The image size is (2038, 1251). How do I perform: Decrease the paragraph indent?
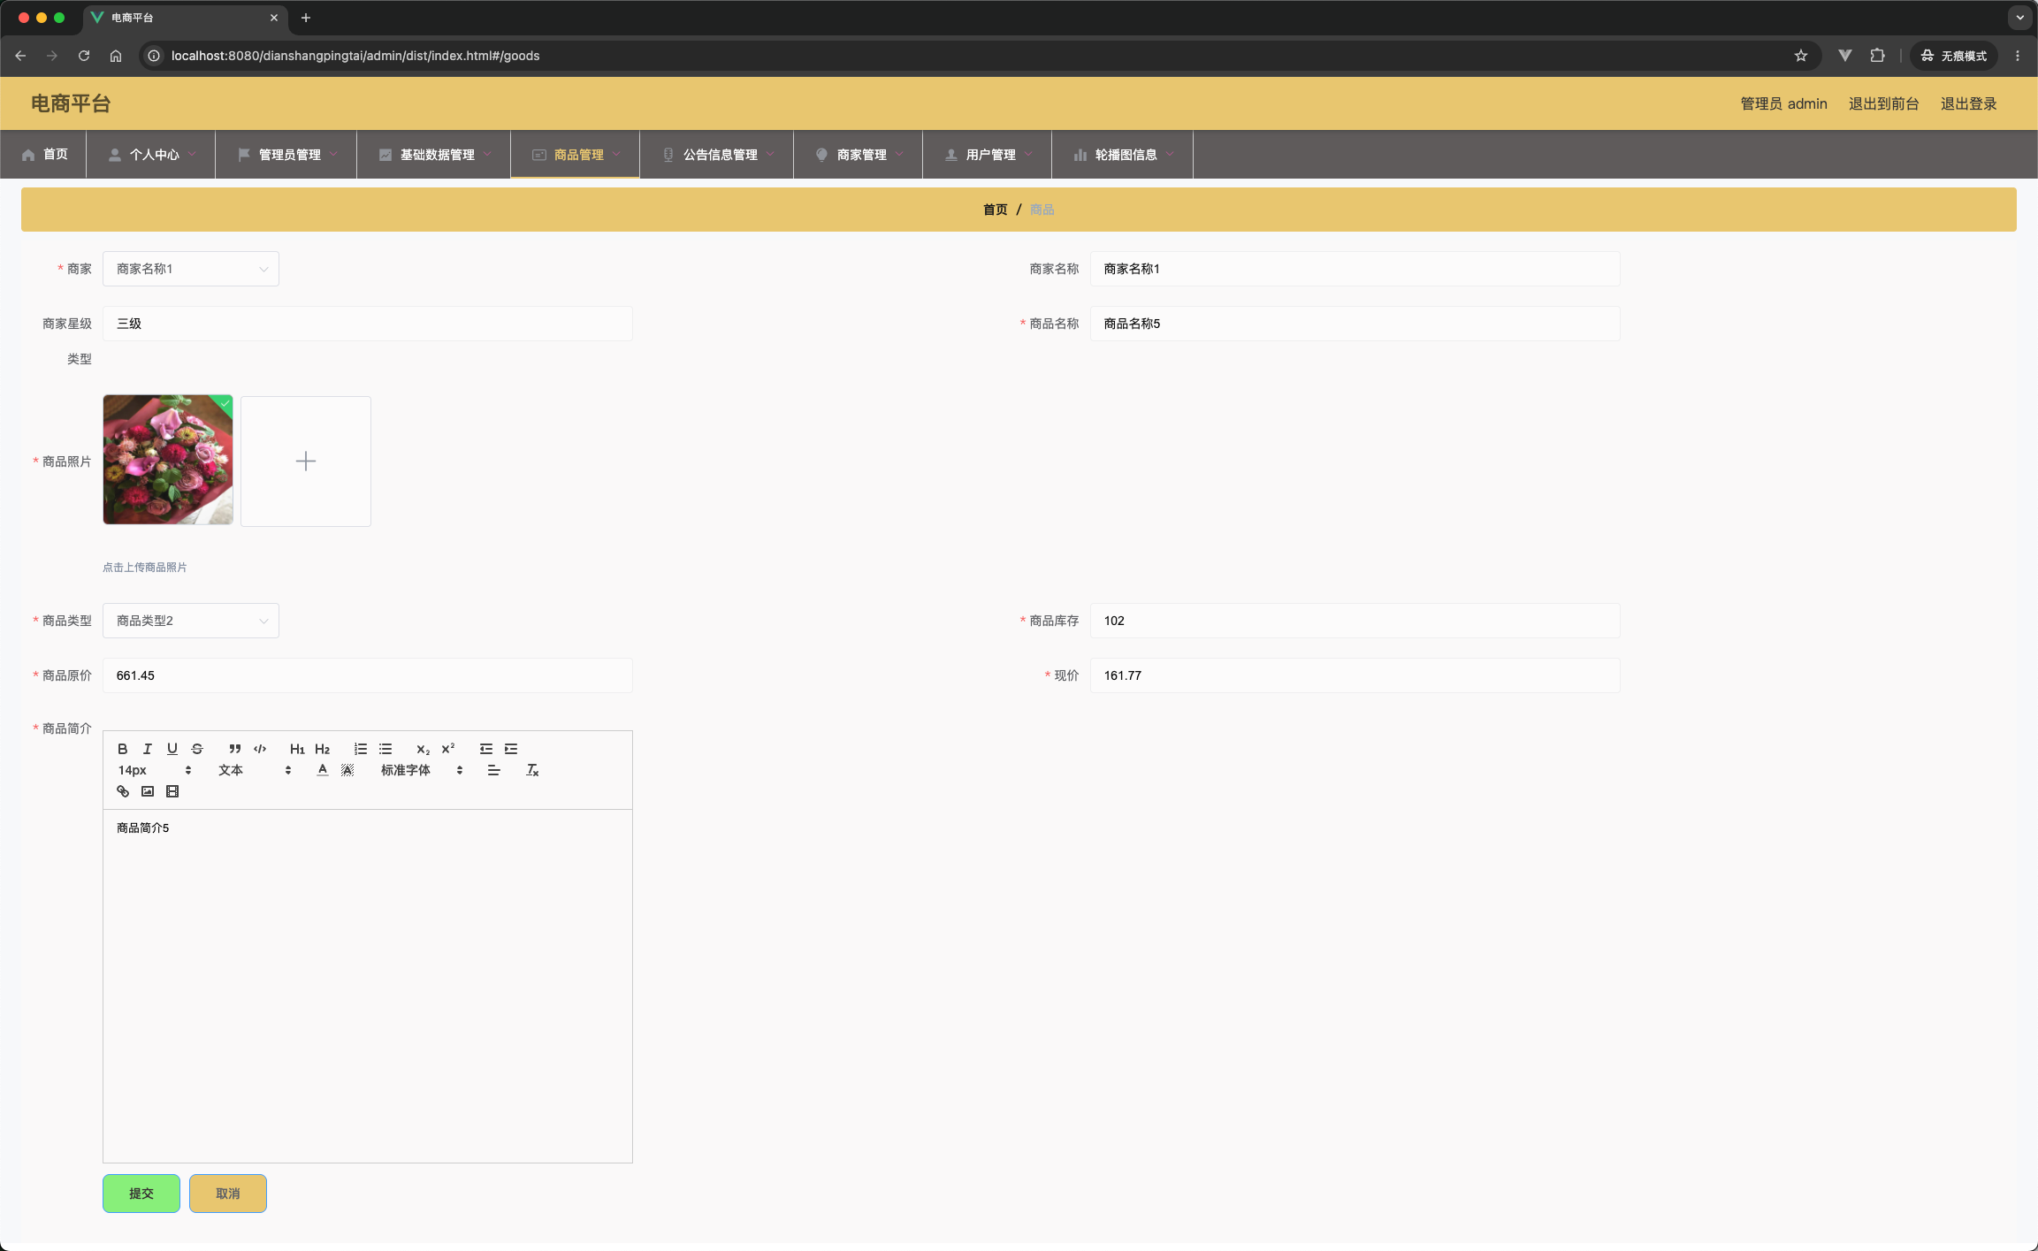click(486, 749)
